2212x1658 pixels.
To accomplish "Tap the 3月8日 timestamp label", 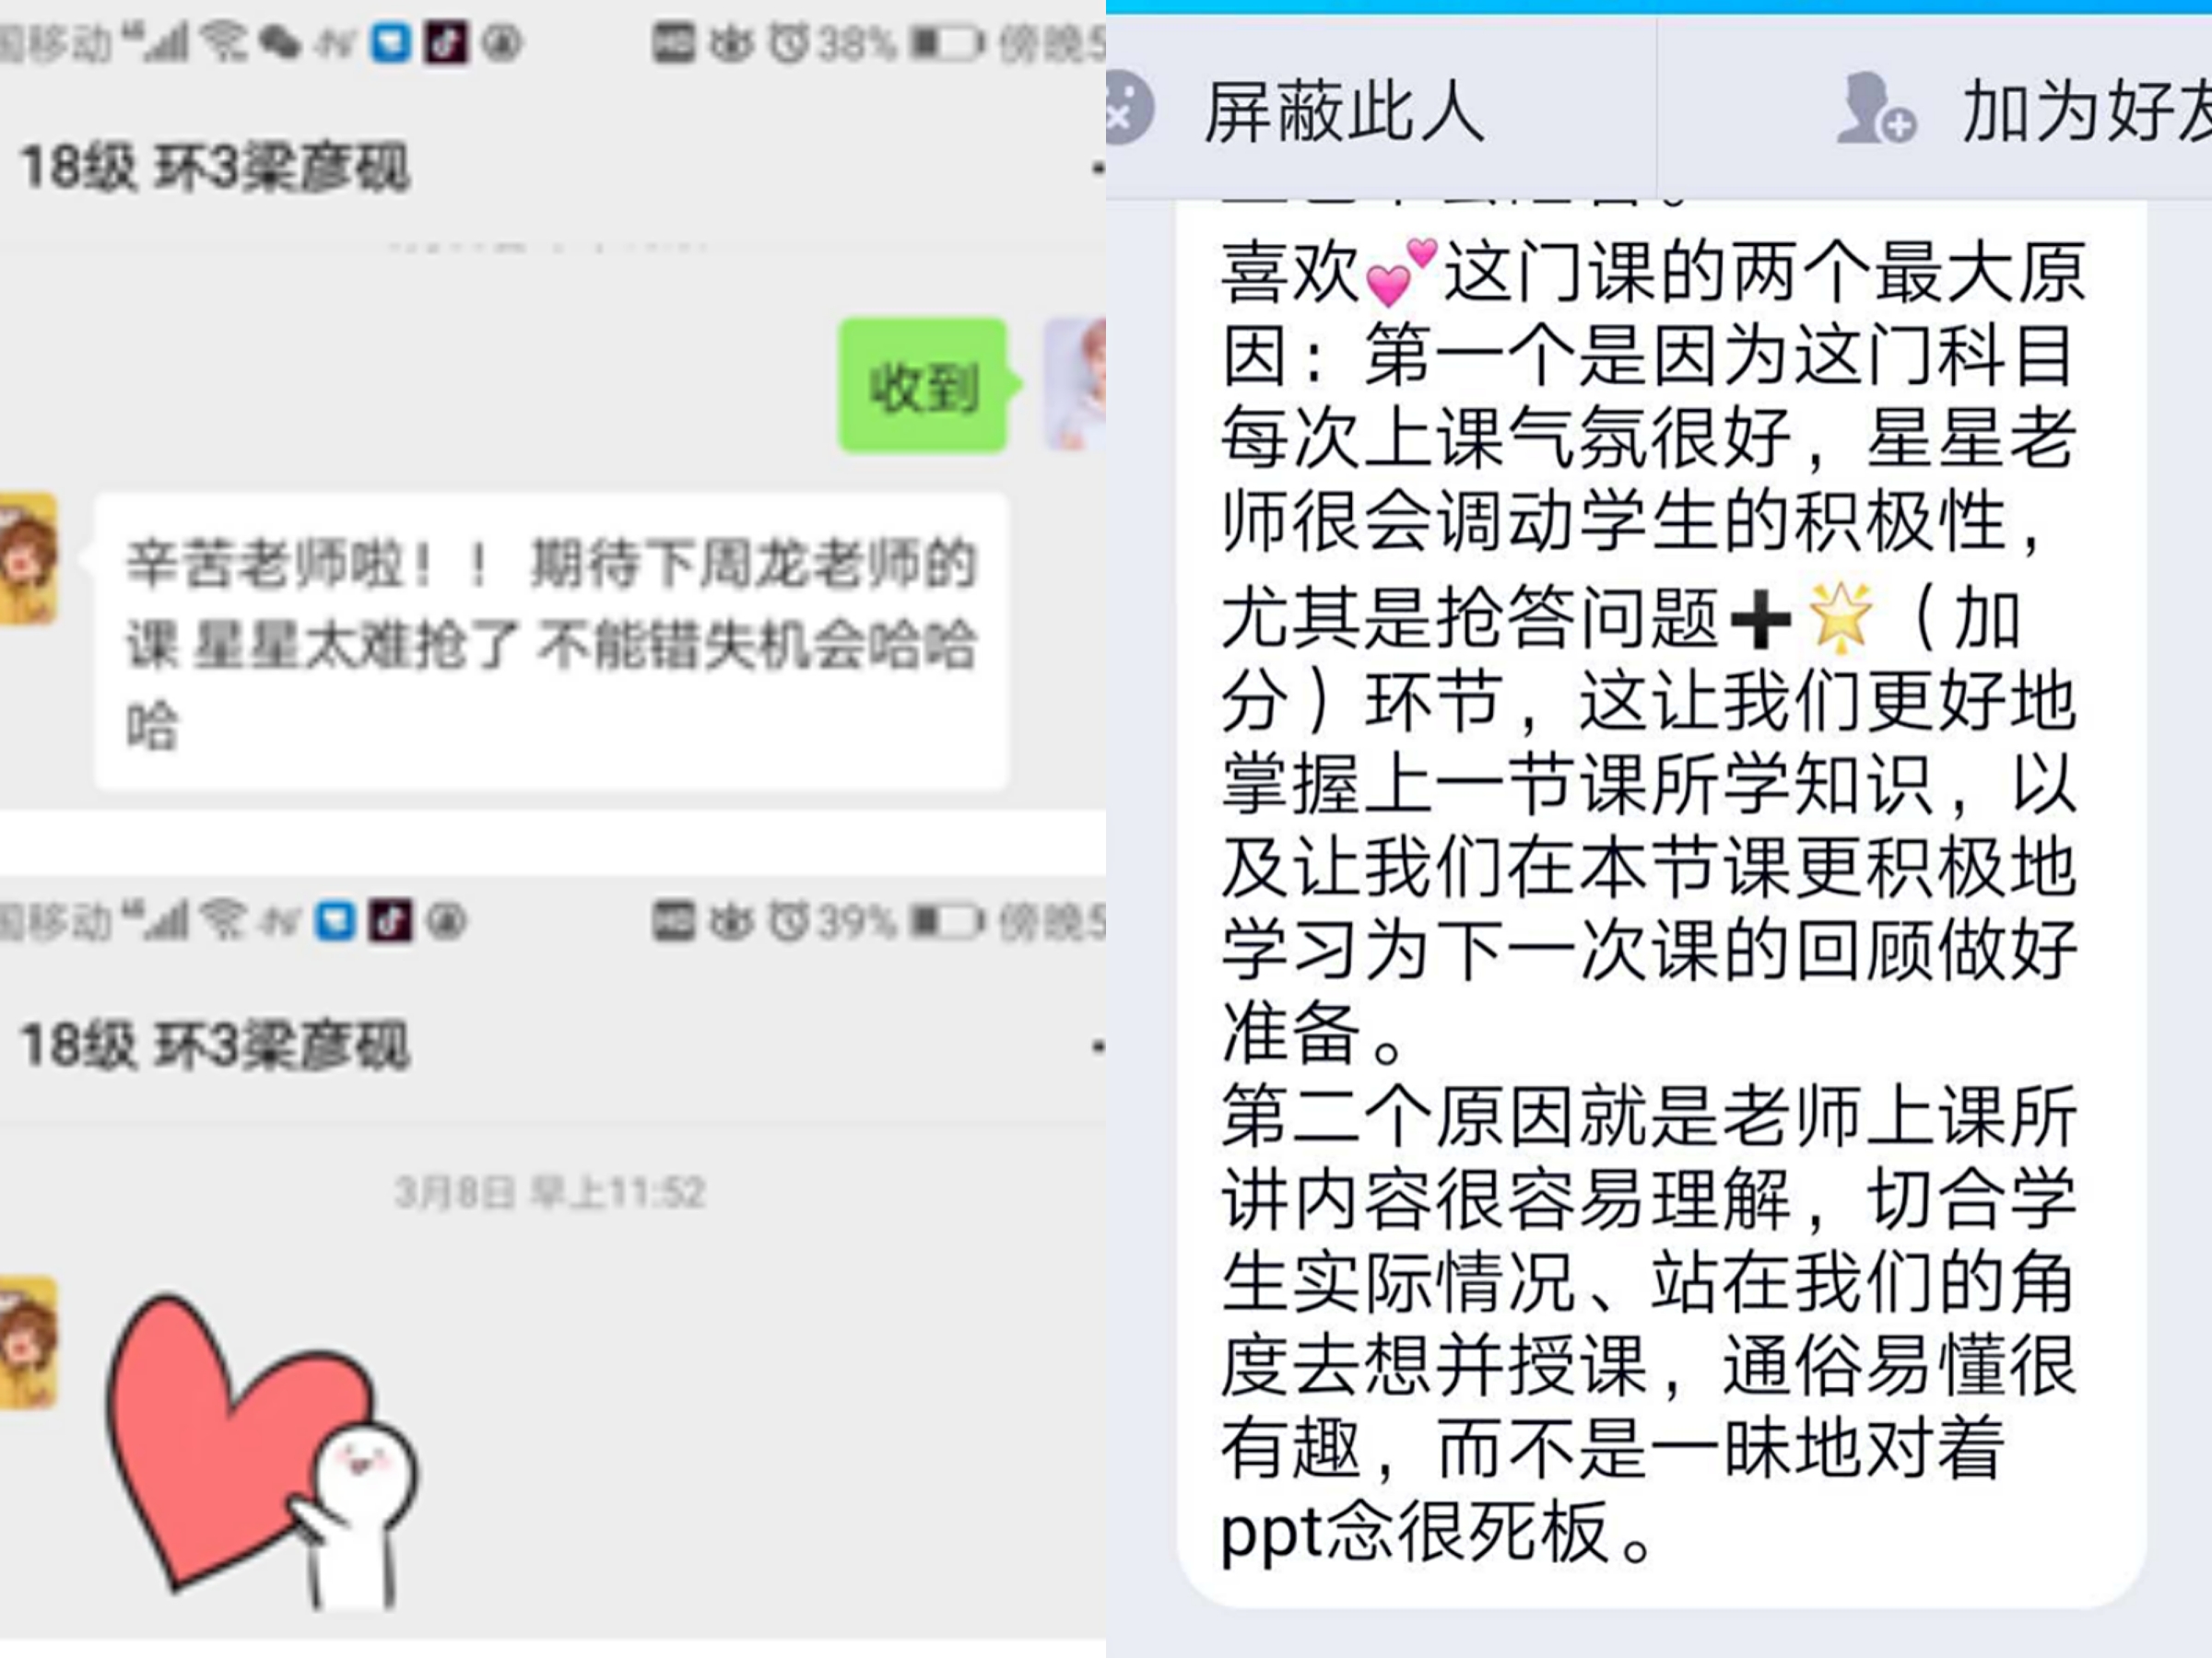I will (x=550, y=1192).
